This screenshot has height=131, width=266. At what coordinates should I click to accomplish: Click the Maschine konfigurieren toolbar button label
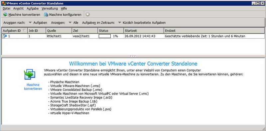pyautogui.click(x=65, y=15)
